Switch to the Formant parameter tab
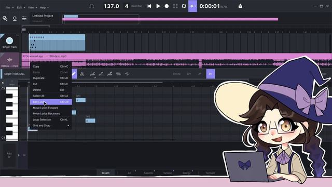The height and width of the screenshot is (187, 332). 210,173
